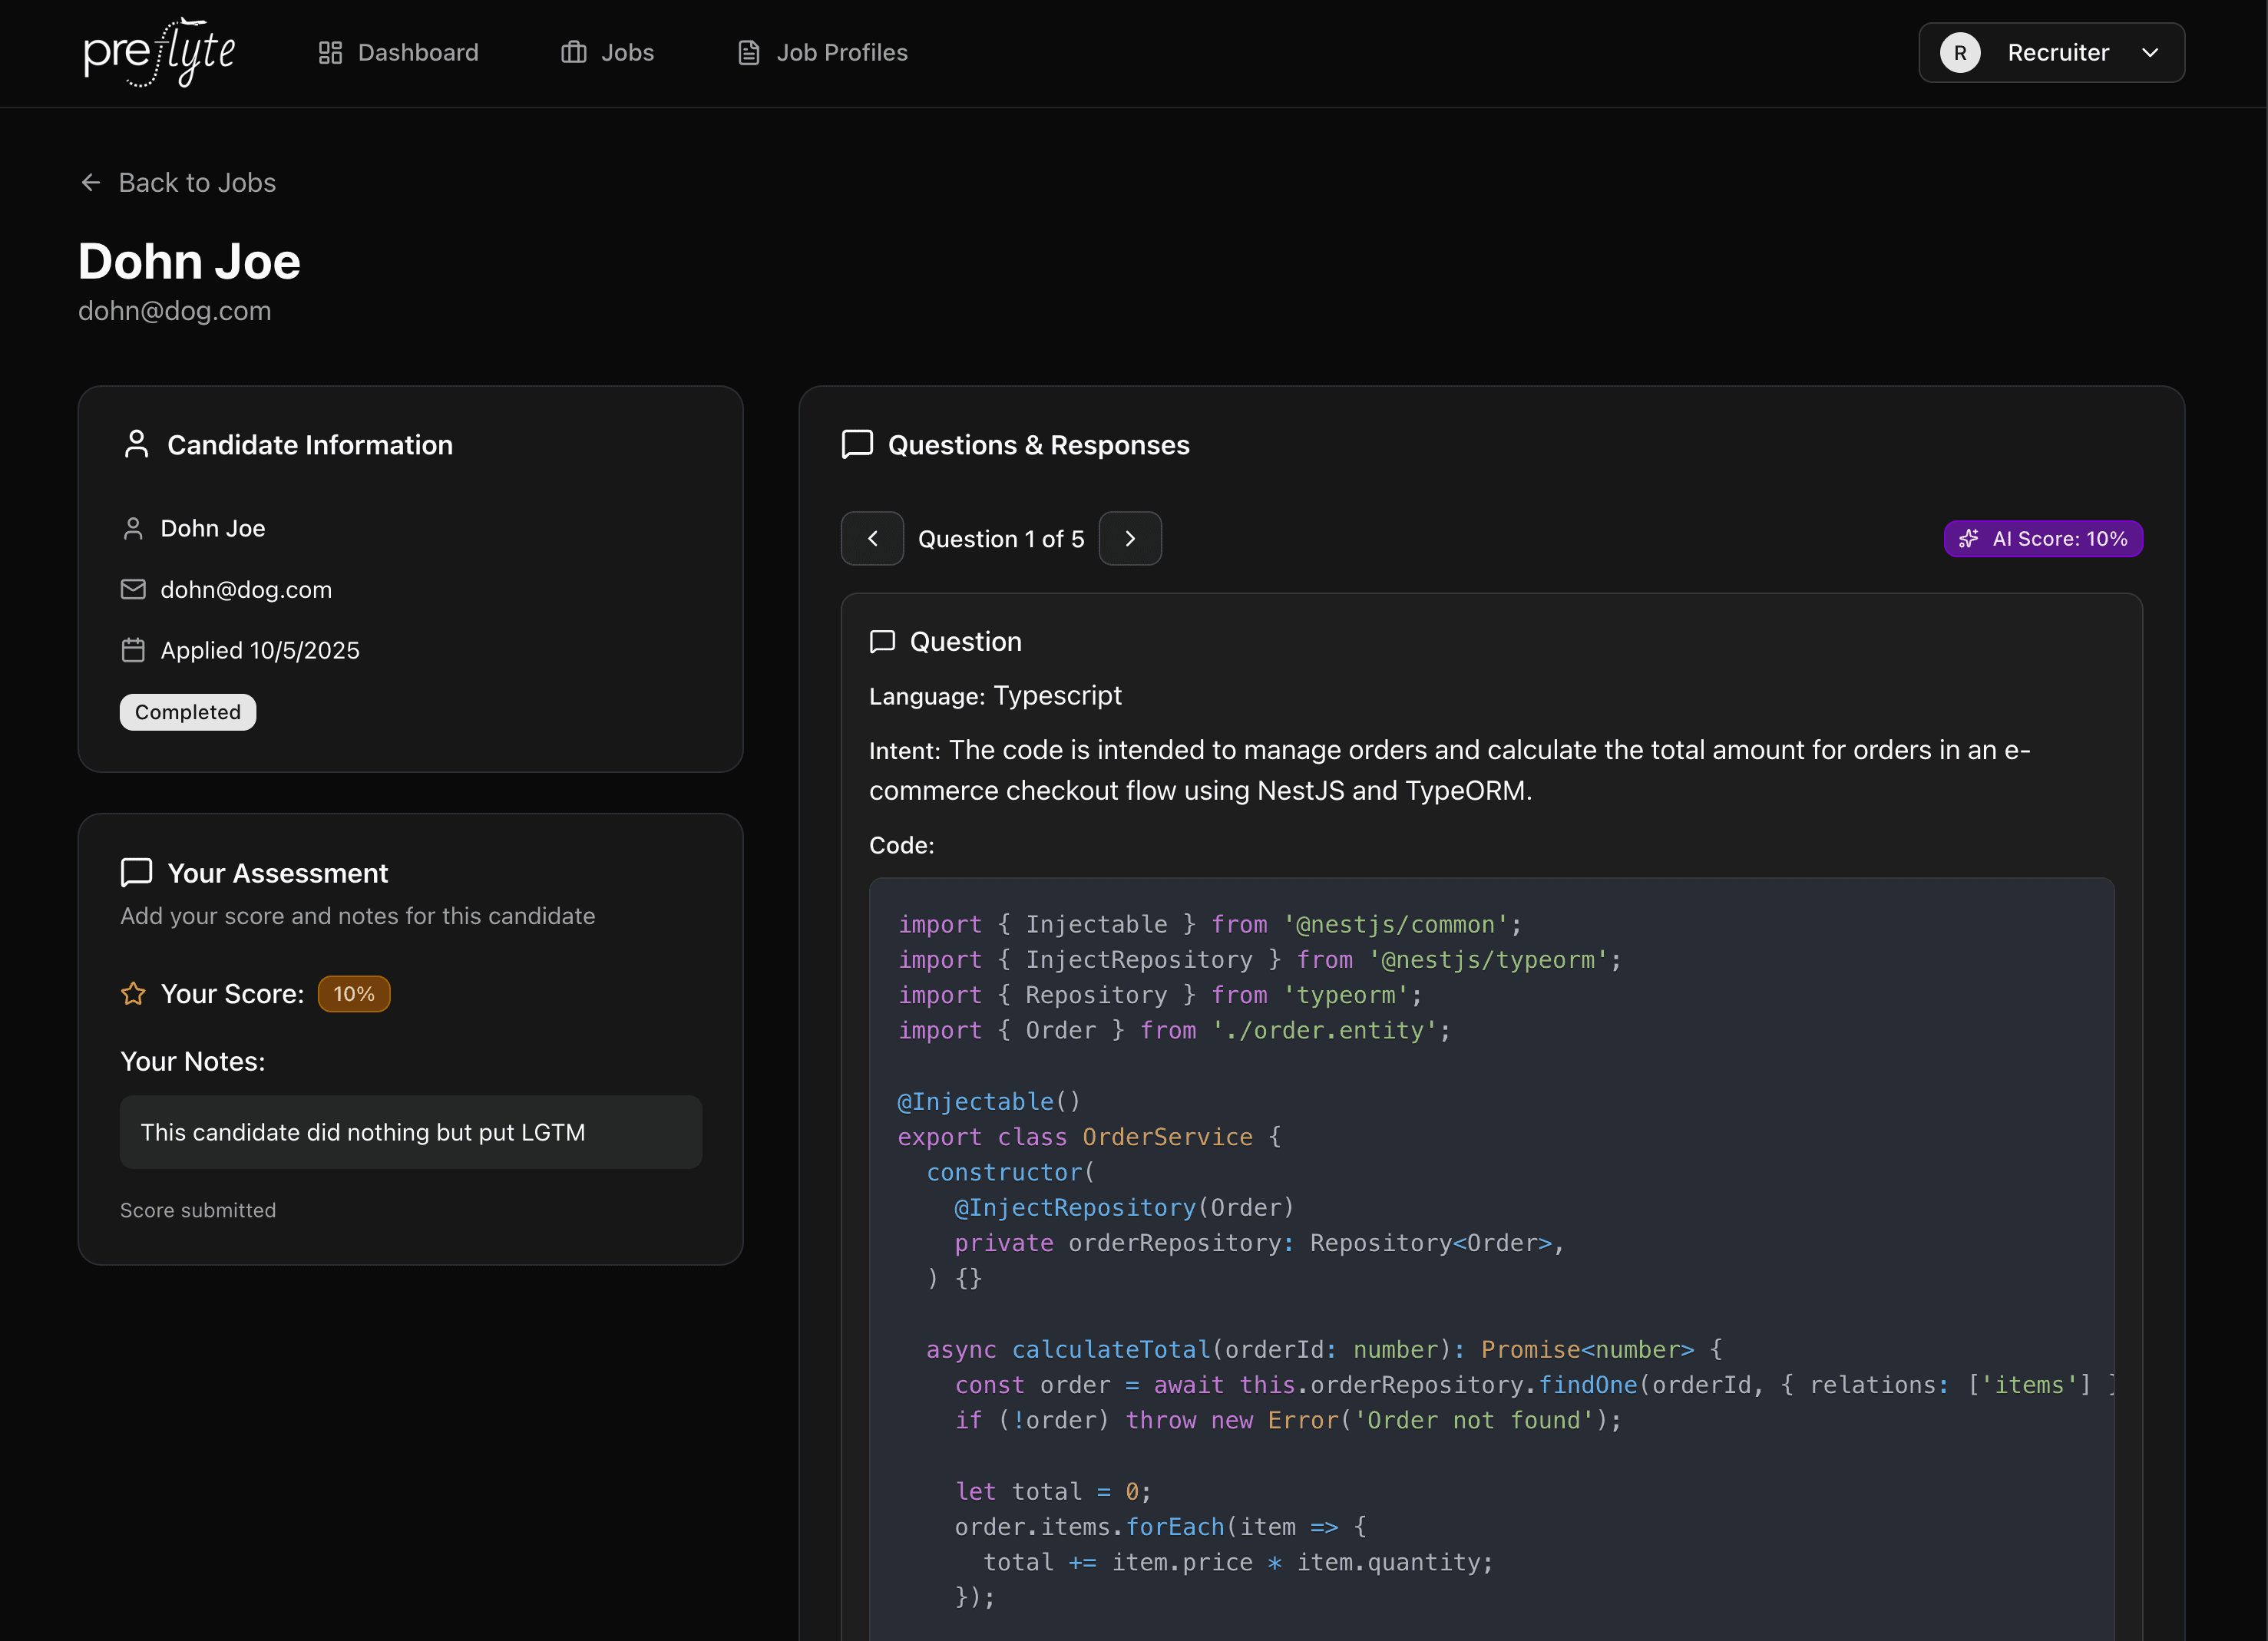Click the Jobs briefcase icon
2268x1641 pixels.
[x=573, y=53]
